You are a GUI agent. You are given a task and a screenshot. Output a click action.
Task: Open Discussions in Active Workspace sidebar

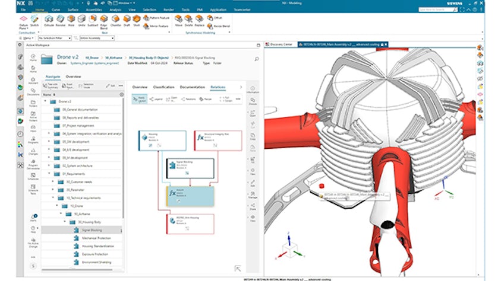point(33,92)
